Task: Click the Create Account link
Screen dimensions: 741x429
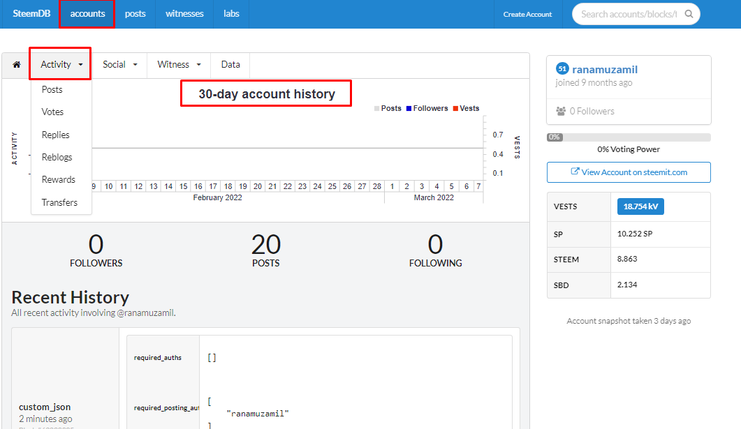Action: click(x=527, y=14)
